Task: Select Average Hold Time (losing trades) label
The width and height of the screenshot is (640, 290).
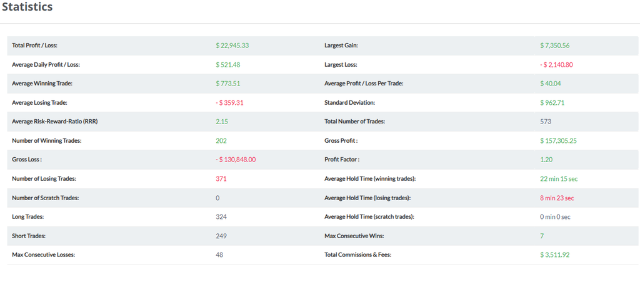Action: pos(367,198)
